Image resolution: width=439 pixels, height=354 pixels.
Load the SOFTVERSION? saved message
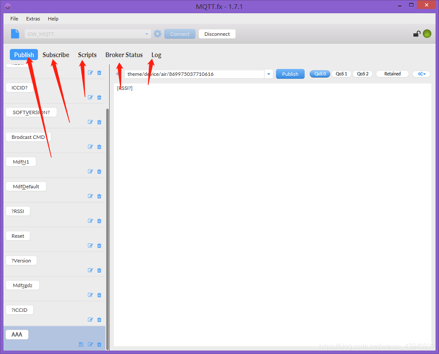pyautogui.click(x=32, y=112)
